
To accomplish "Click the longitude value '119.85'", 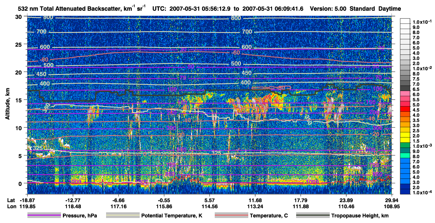I will pos(27,207).
